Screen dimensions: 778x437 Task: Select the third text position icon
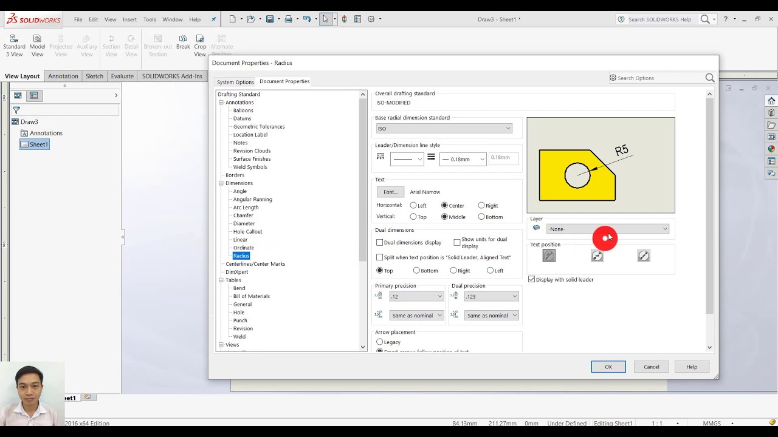click(644, 256)
